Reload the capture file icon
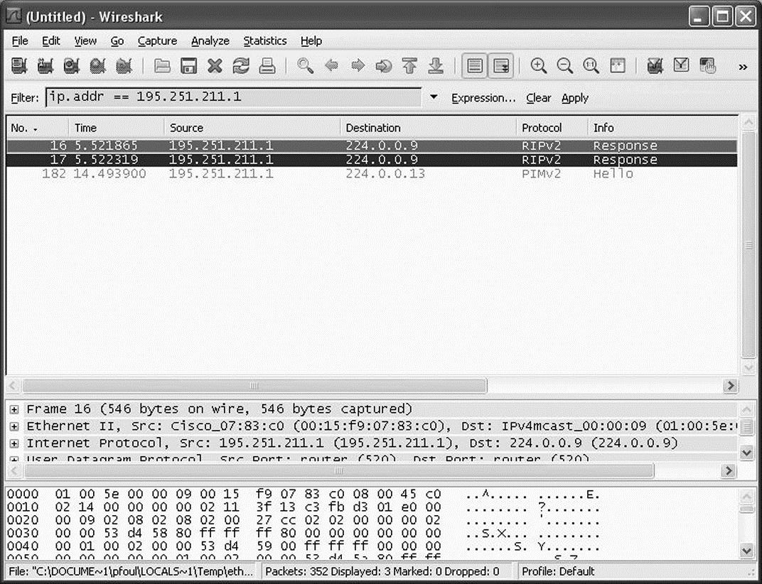 coord(241,65)
